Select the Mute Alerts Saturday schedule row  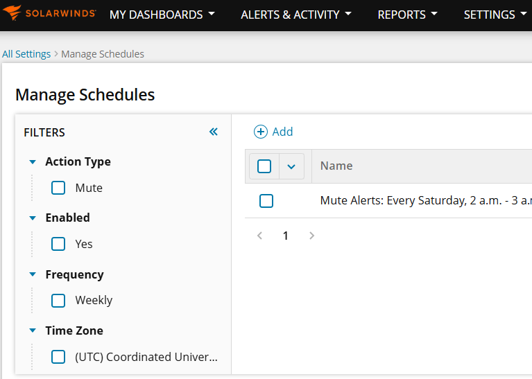[266, 201]
